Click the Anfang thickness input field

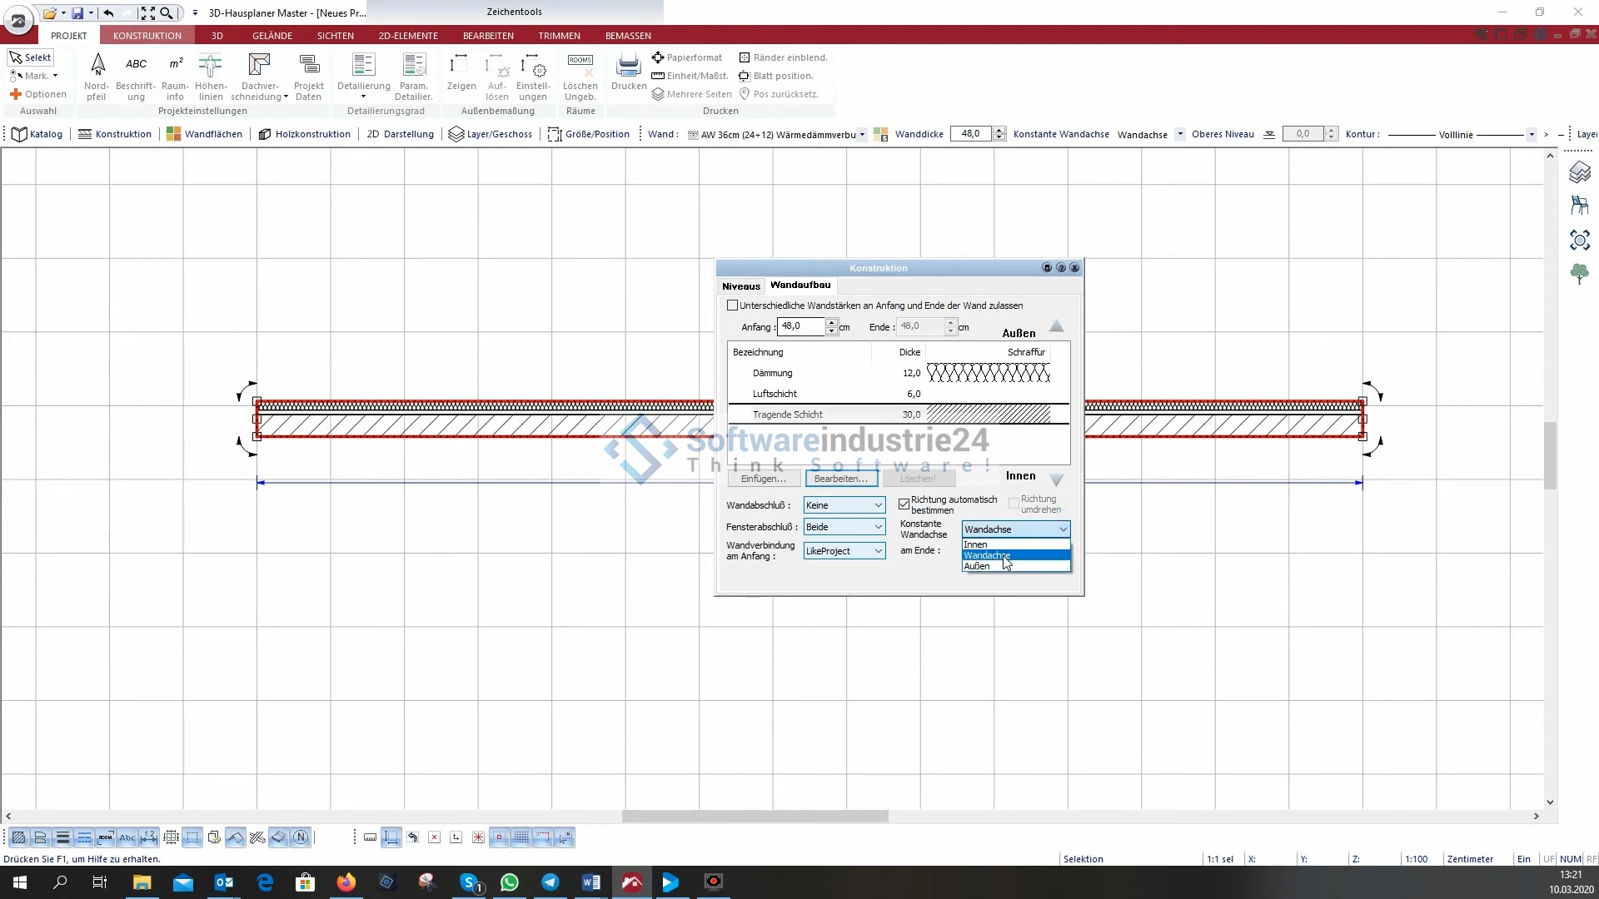pos(800,326)
